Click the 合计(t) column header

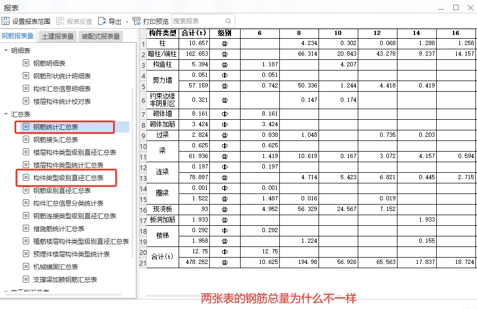[194, 33]
